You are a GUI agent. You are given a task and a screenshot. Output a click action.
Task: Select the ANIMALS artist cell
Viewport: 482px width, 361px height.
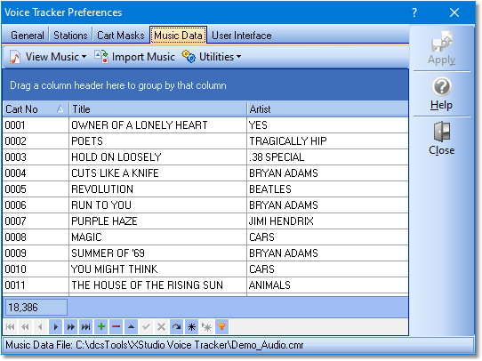click(327, 285)
